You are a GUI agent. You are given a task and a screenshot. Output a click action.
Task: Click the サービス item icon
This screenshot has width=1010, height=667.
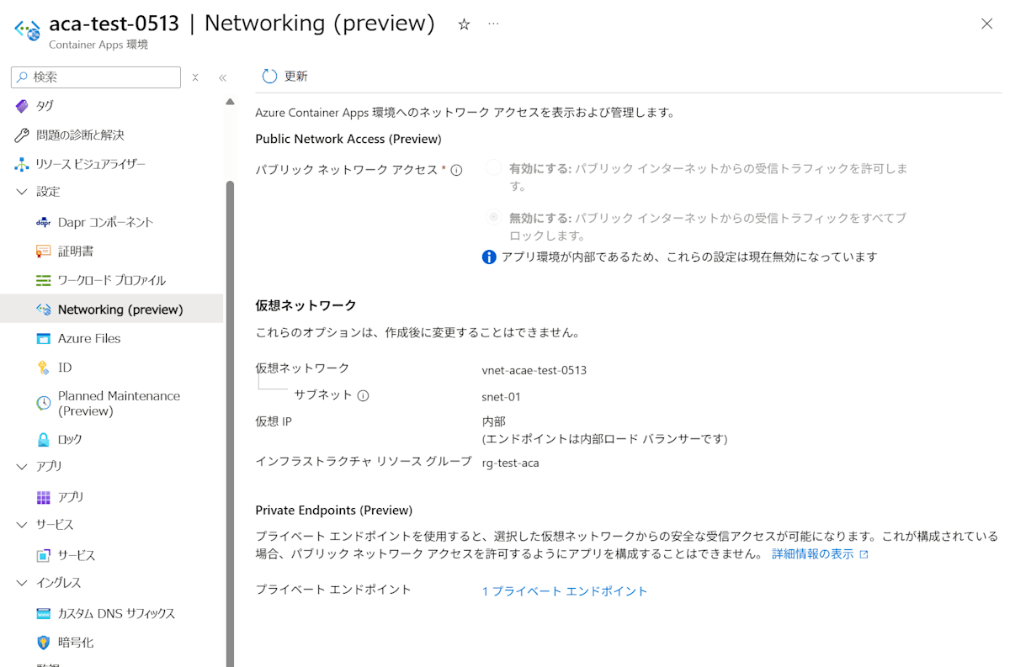[x=44, y=555]
